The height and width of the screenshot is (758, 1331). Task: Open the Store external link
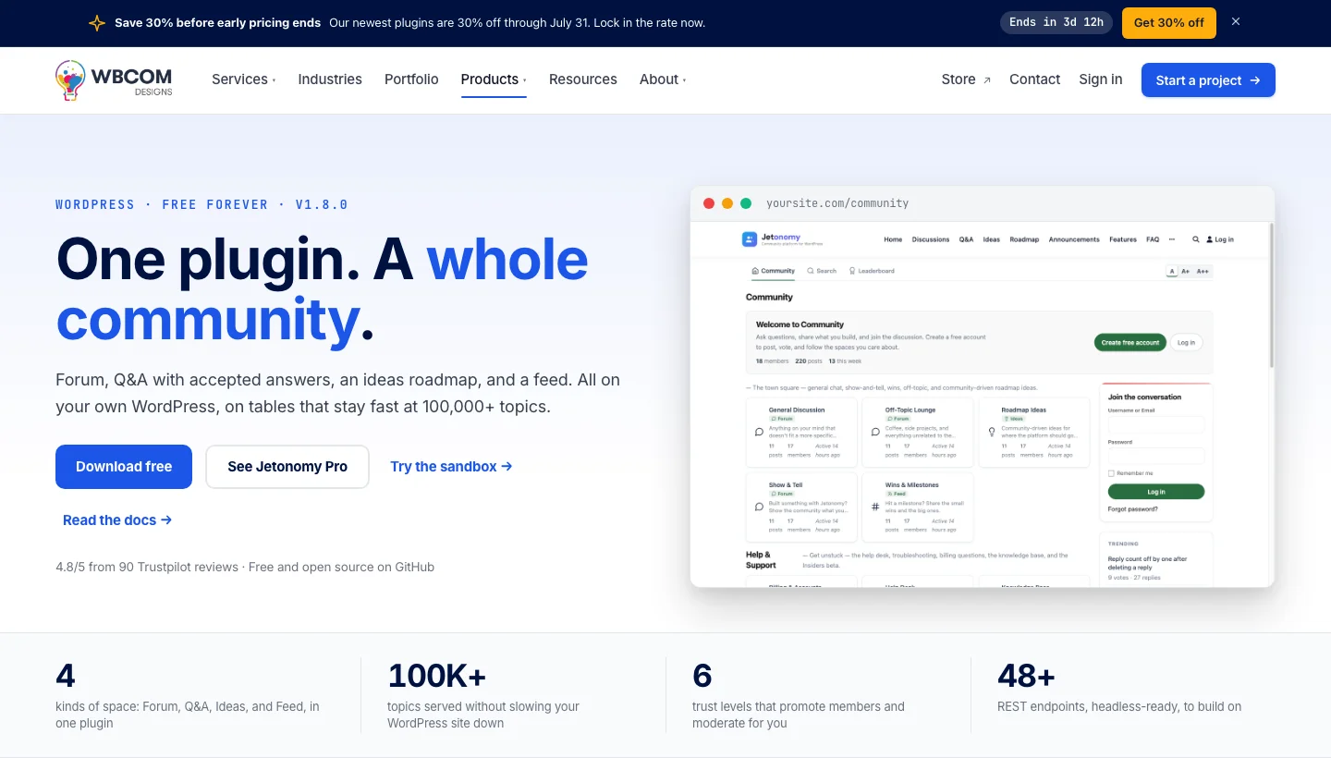pos(966,79)
